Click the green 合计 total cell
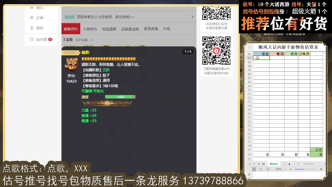The height and width of the screenshot is (187, 332). coord(316,150)
